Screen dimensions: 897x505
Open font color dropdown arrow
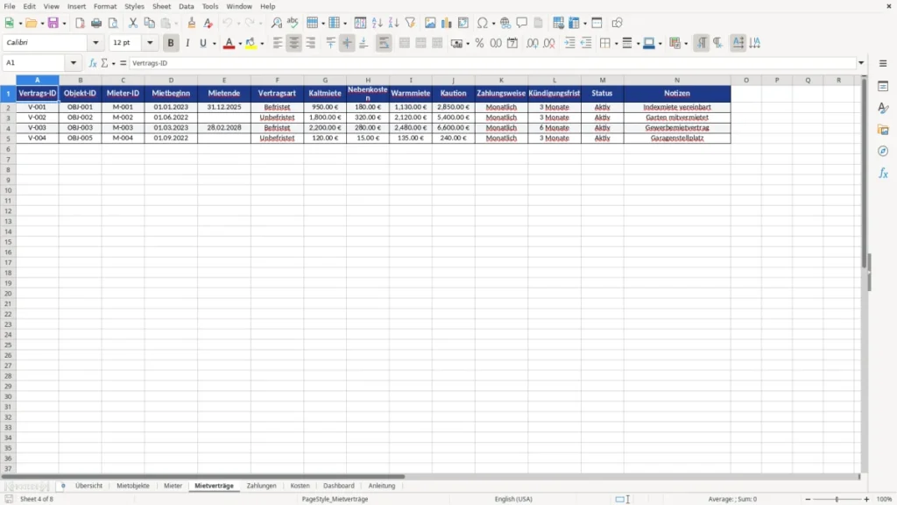click(x=240, y=44)
